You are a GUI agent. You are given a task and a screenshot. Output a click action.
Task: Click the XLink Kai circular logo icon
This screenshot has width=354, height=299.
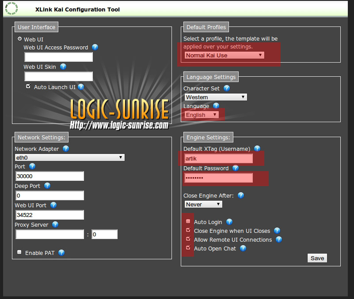tap(11, 8)
